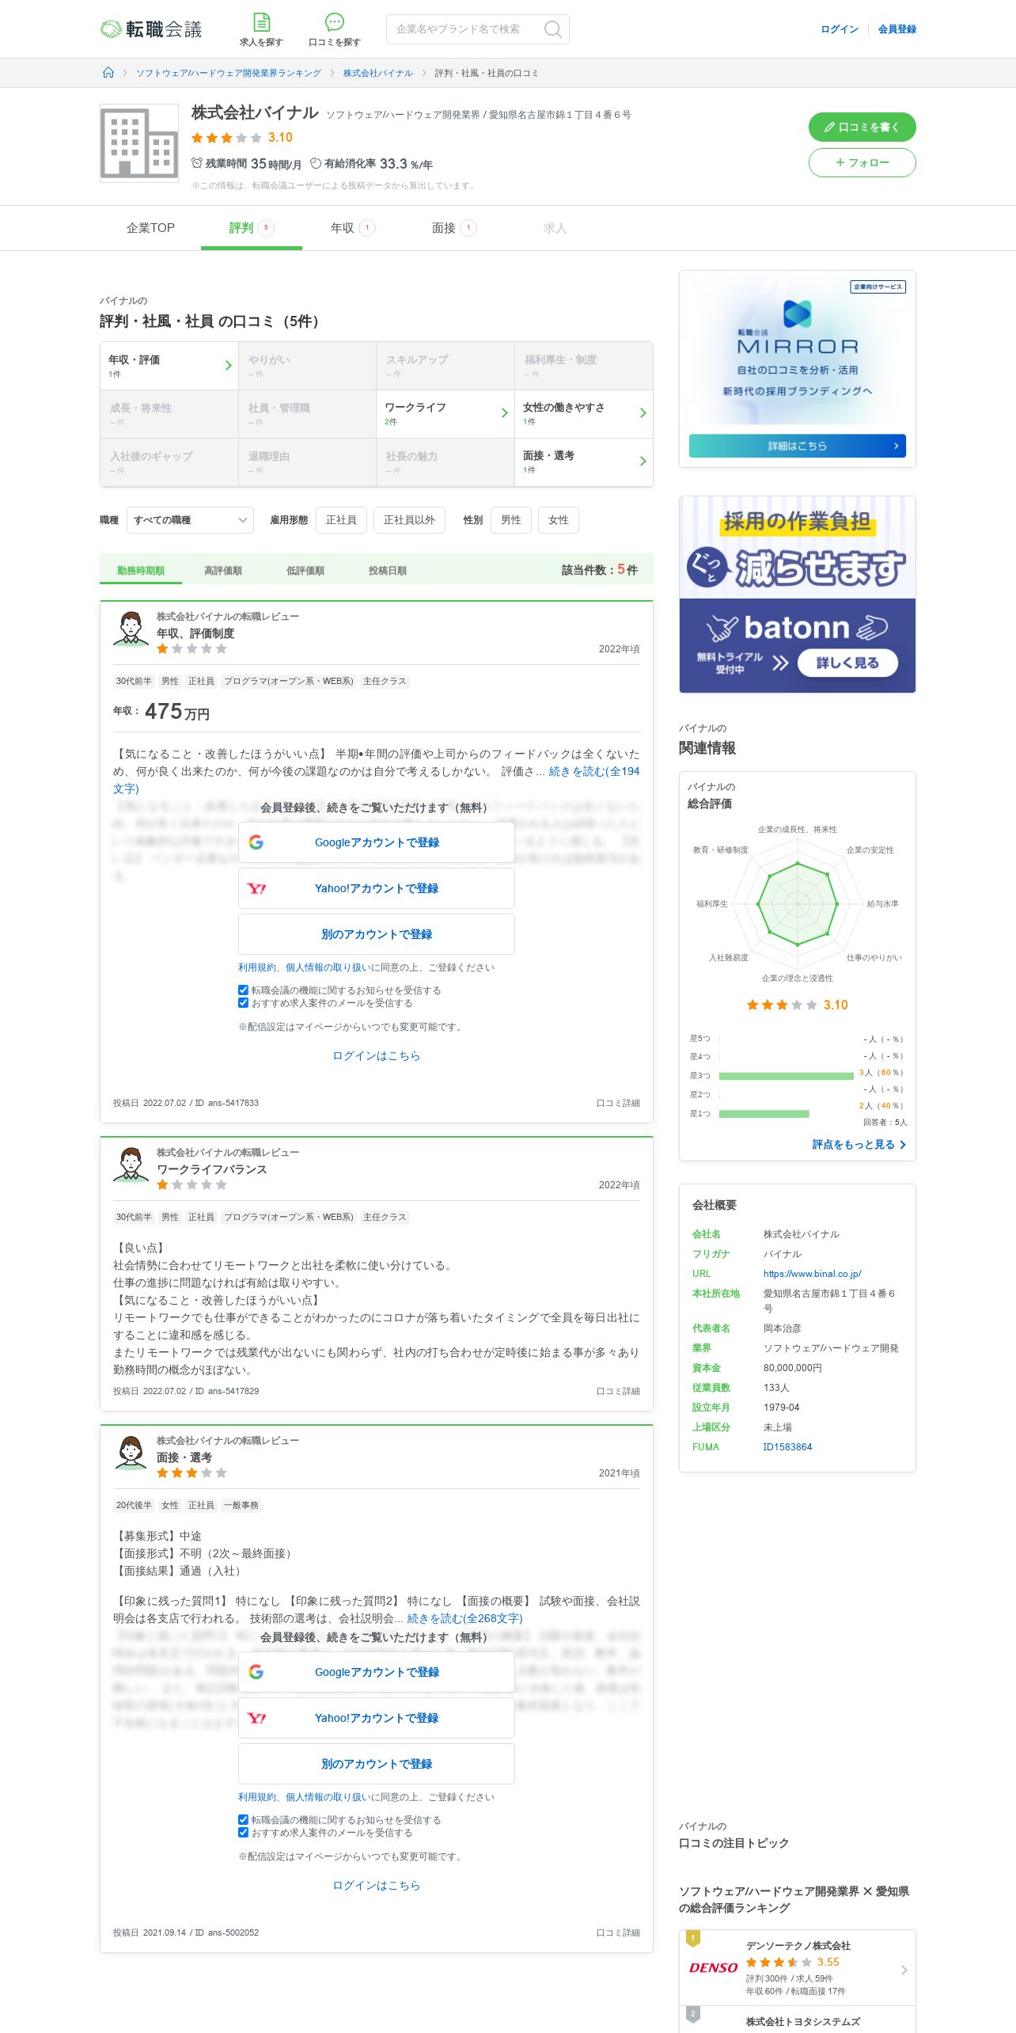
Task: Open 株式会社バイナル breadcrumb link
Action: pos(378,73)
